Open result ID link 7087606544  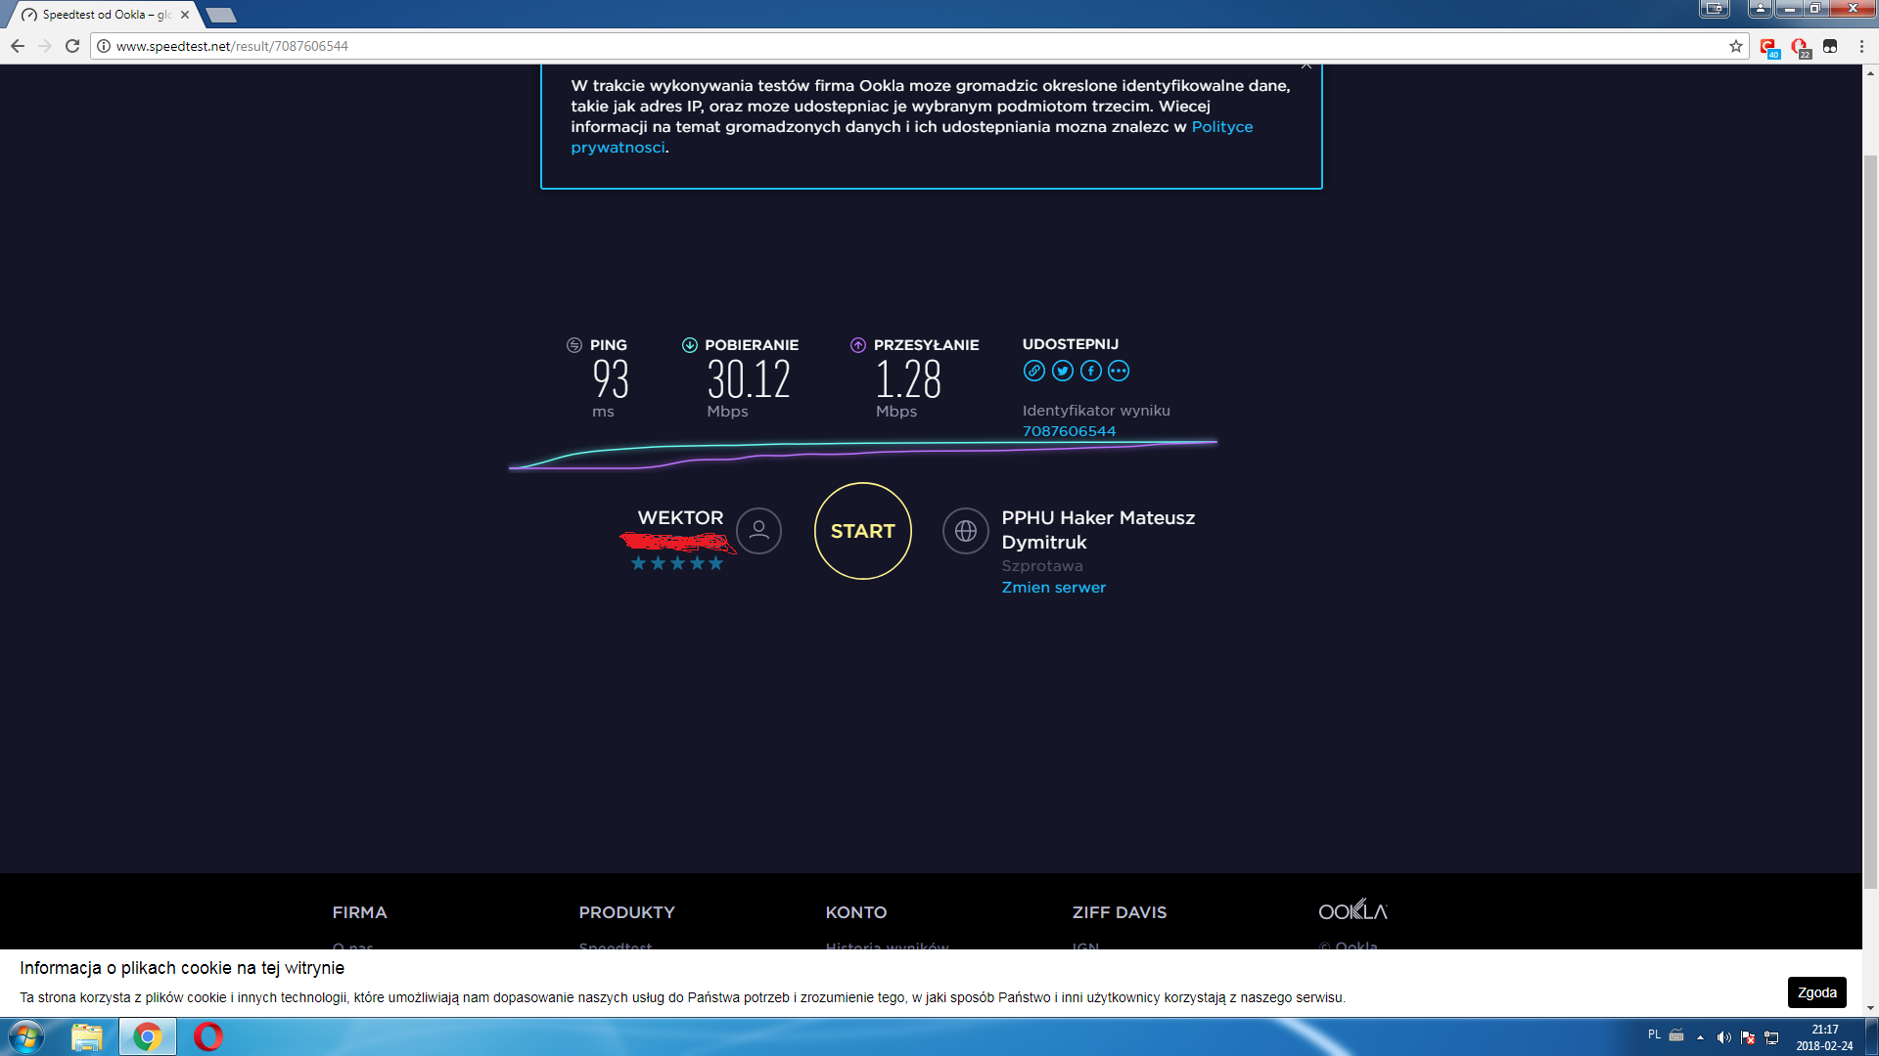click(1069, 431)
